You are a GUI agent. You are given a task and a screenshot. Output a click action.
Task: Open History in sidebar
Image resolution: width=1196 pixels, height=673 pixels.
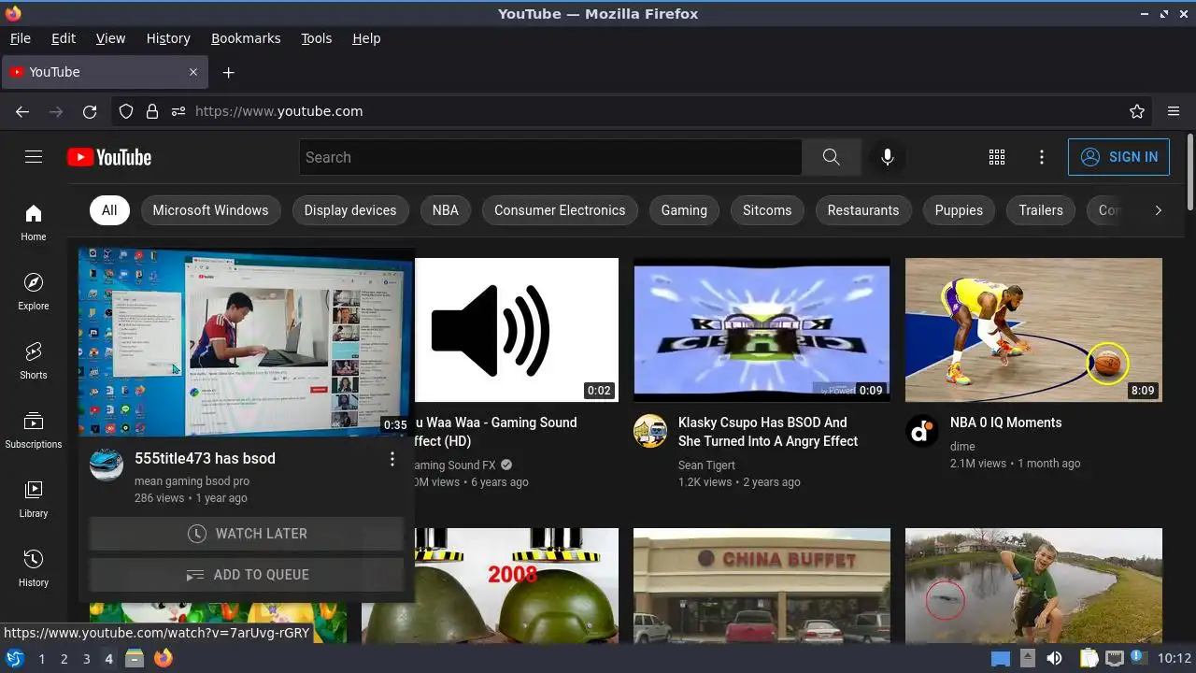[34, 568]
